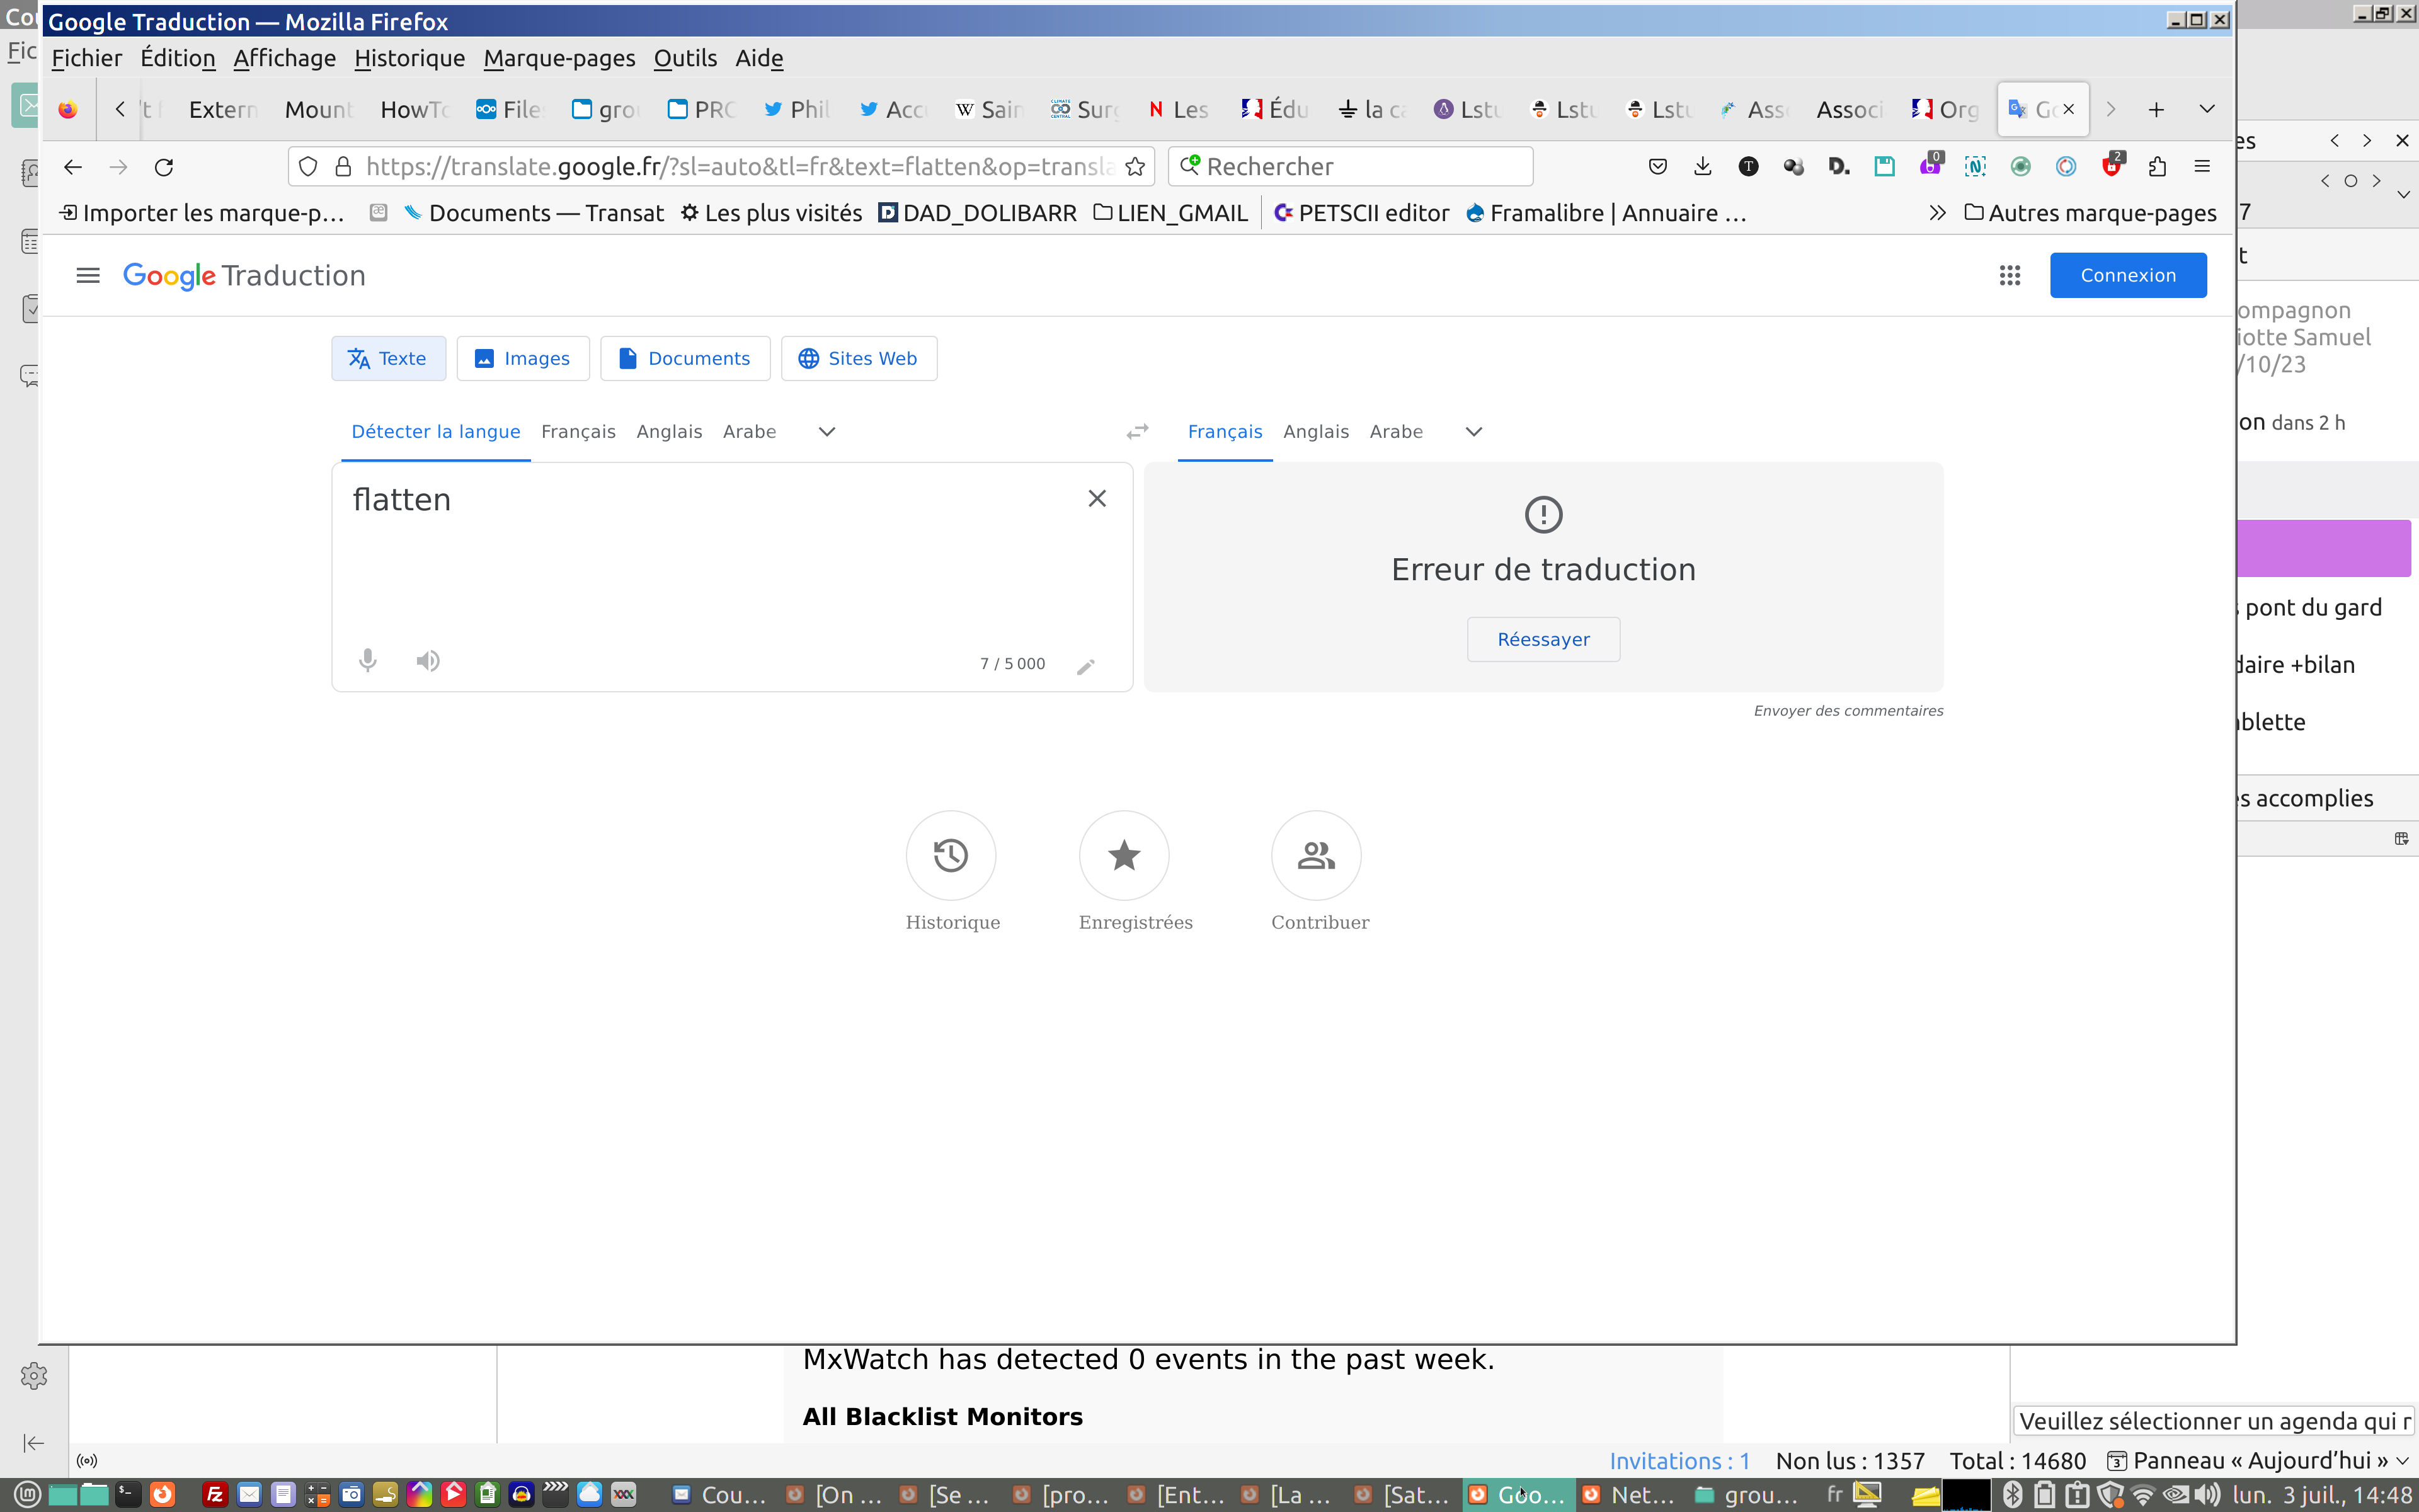The width and height of the screenshot is (2419, 1512).
Task: Listen to source text speaker icon
Action: coord(428,660)
